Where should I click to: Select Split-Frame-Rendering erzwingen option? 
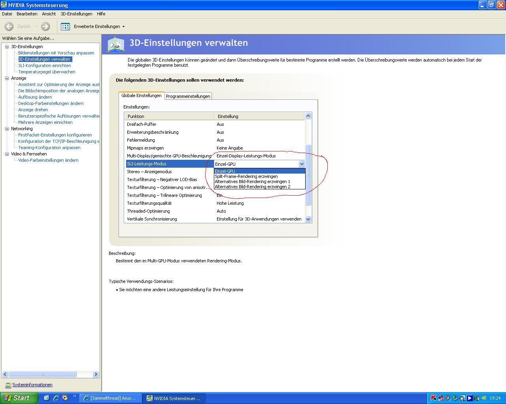pos(260,176)
